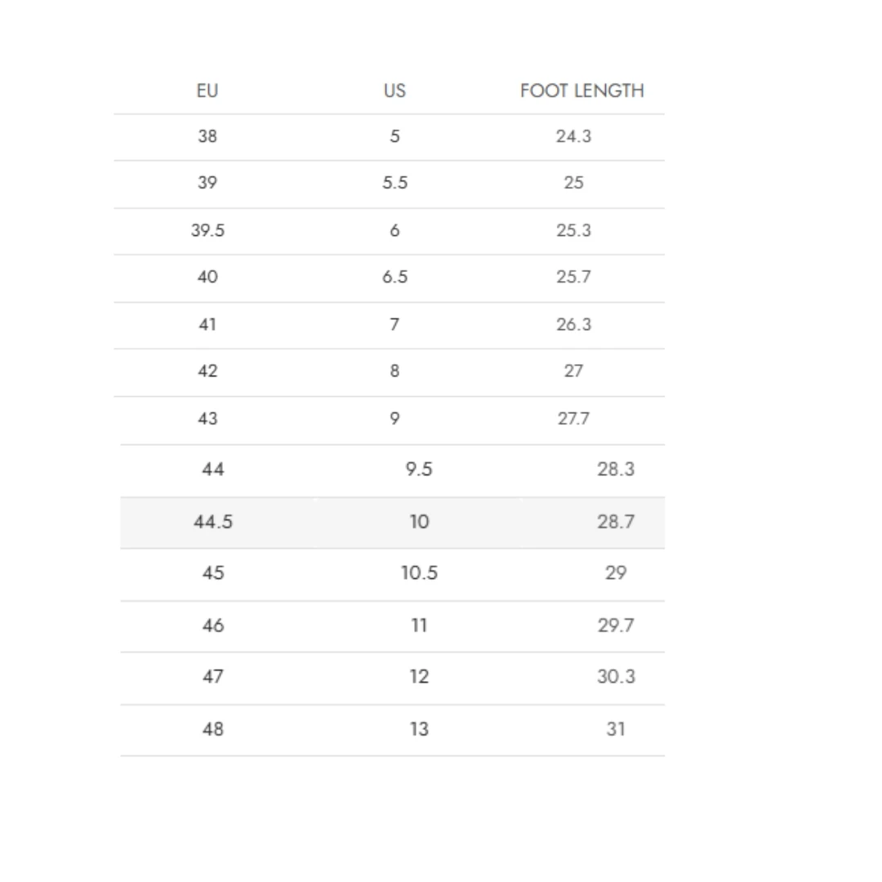Click foot length 30.3 value
Image resolution: width=882 pixels, height=882 pixels.
616,677
